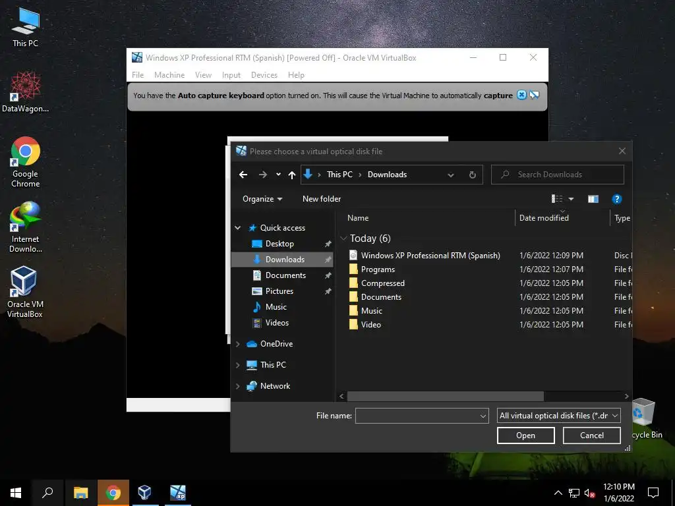The height and width of the screenshot is (506, 675).
Task: Change the view layout icon
Action: (557, 199)
